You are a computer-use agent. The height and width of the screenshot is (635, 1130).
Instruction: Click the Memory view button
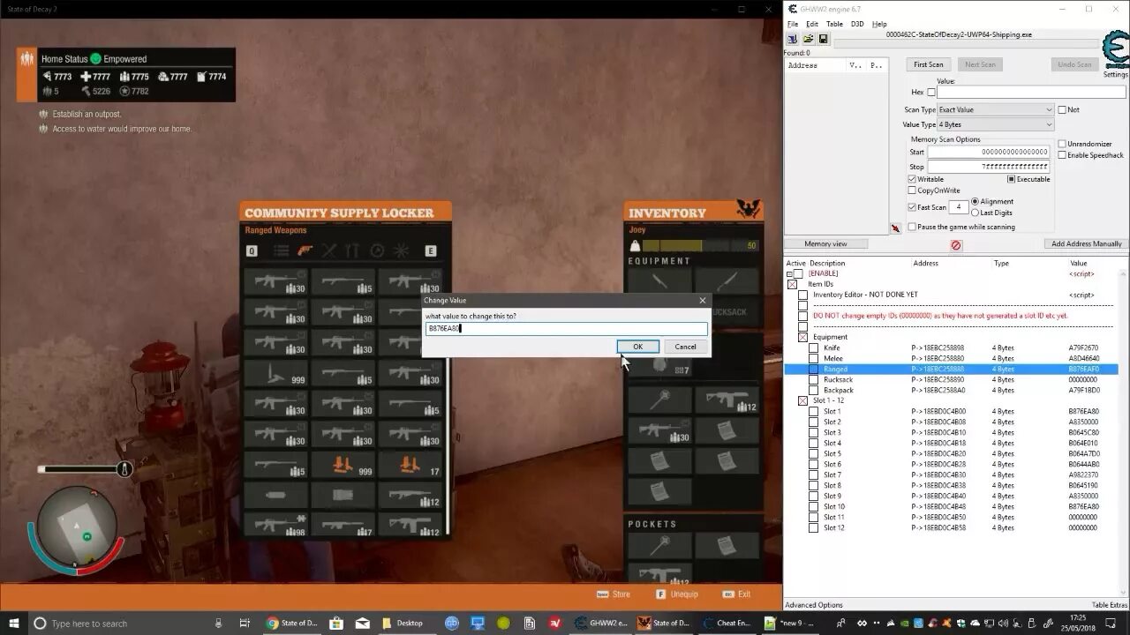[825, 243]
